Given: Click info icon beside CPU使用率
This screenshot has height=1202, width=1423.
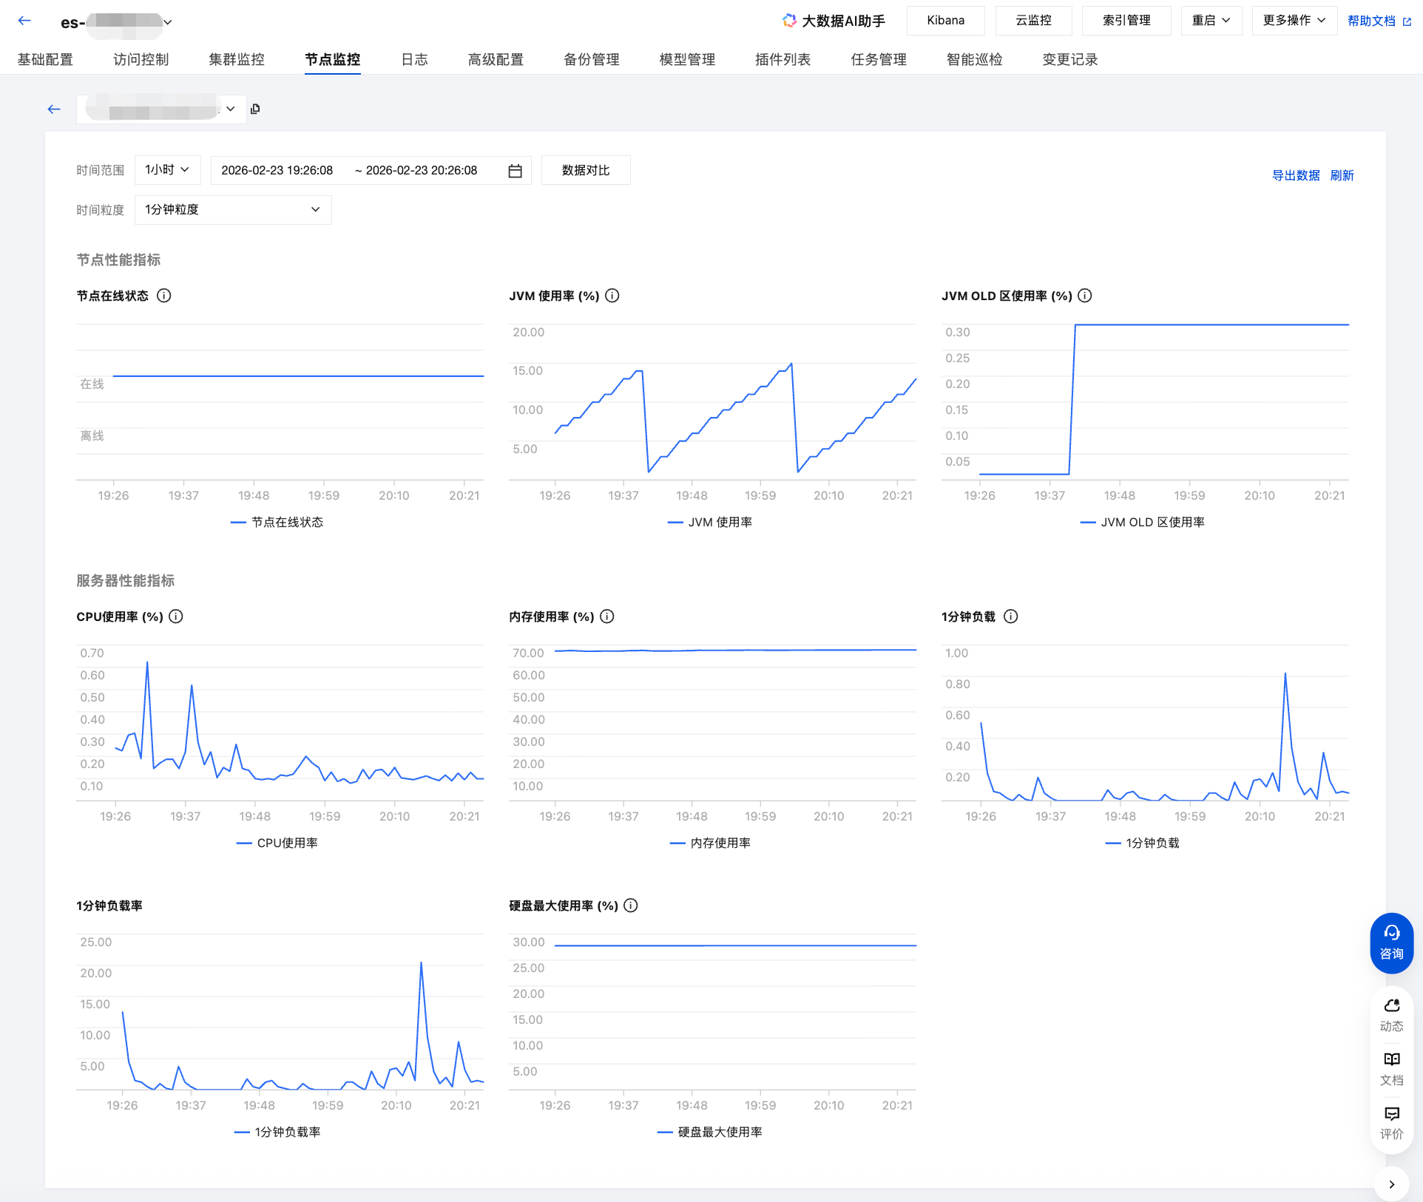Looking at the screenshot, I should [x=176, y=617].
